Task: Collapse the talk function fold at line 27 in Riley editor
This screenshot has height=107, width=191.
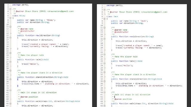Action: pyautogui.click(x=10, y=62)
